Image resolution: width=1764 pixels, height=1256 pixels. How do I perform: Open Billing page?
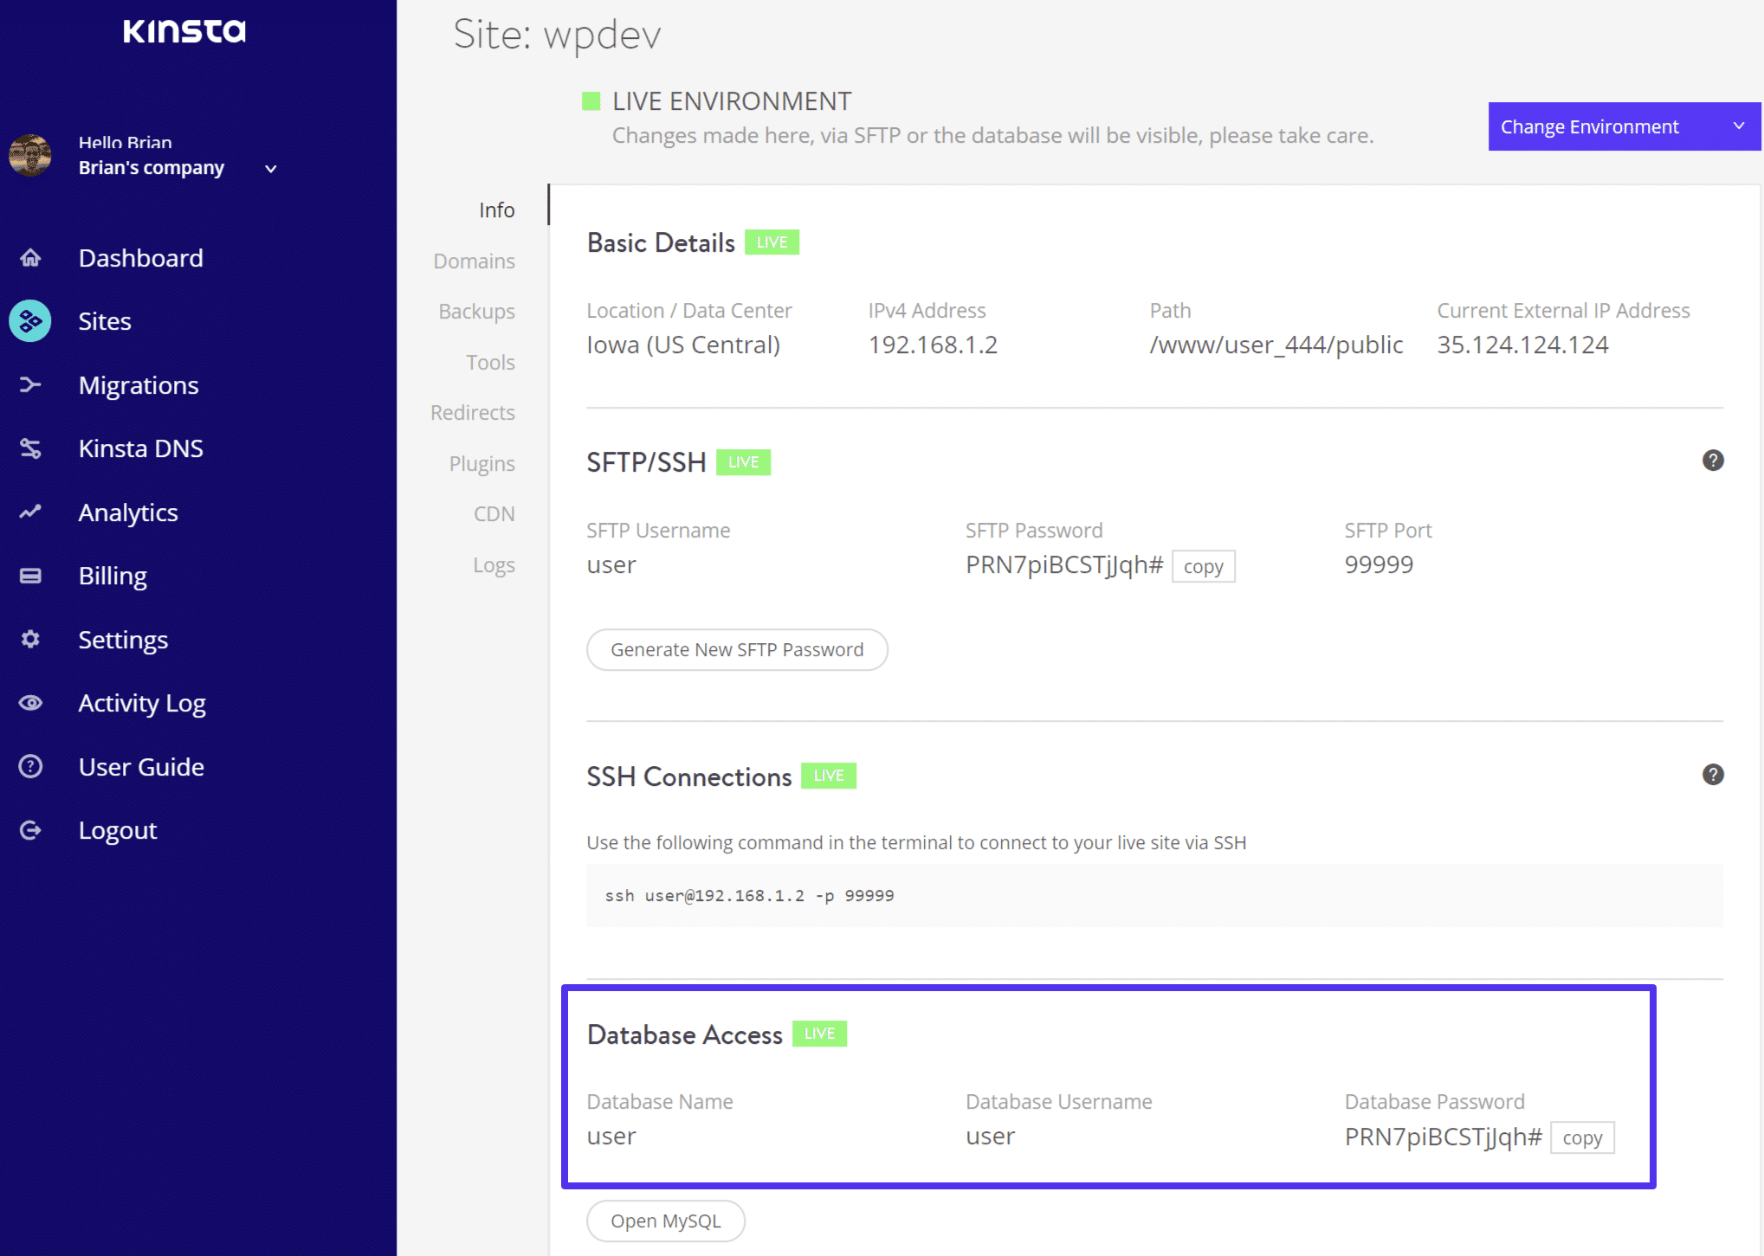113,576
